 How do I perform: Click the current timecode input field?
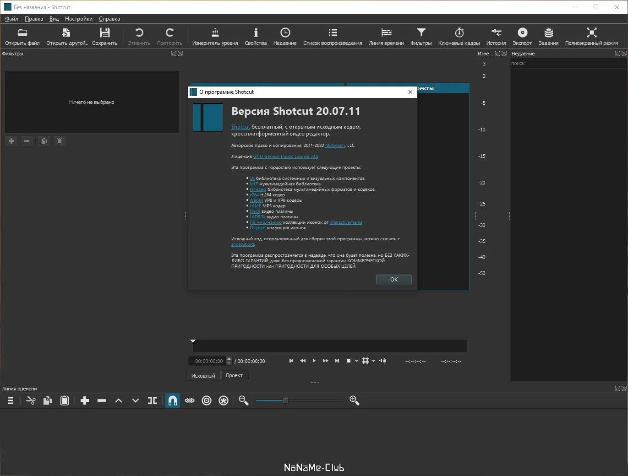tap(208, 361)
